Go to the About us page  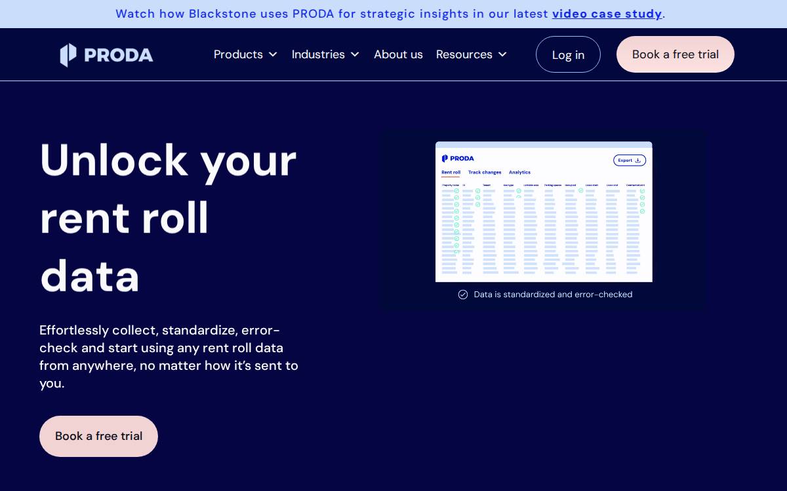(398, 54)
